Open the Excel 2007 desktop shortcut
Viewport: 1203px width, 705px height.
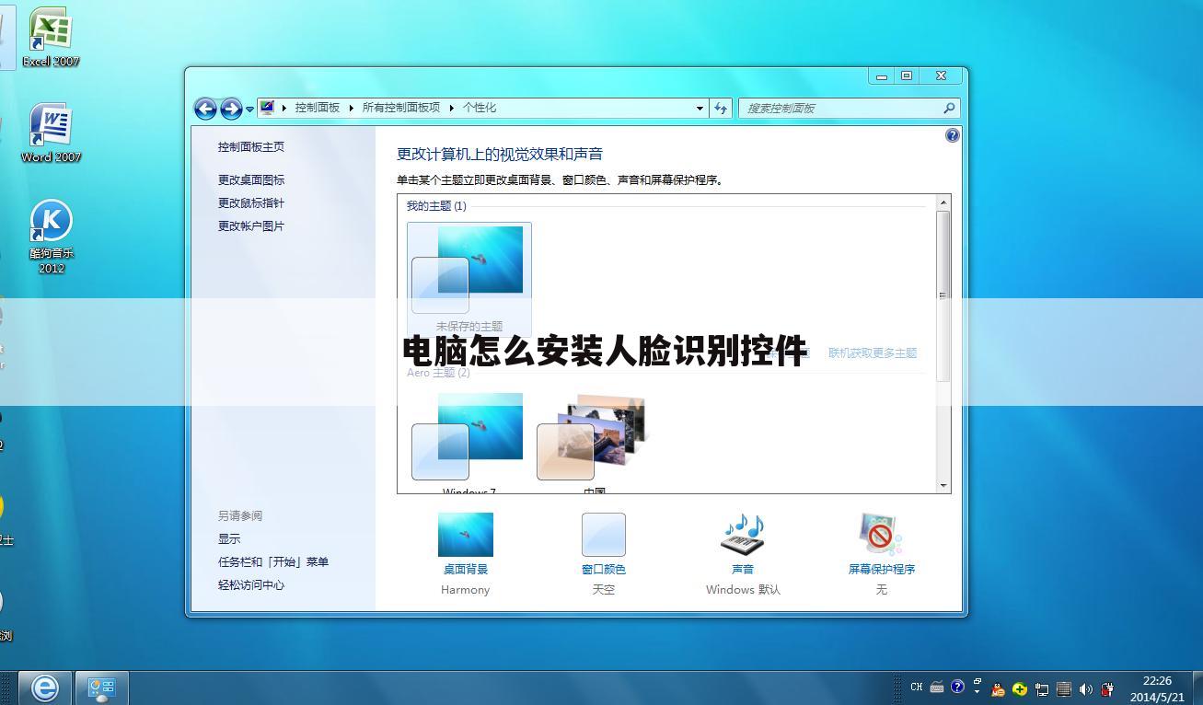(51, 38)
